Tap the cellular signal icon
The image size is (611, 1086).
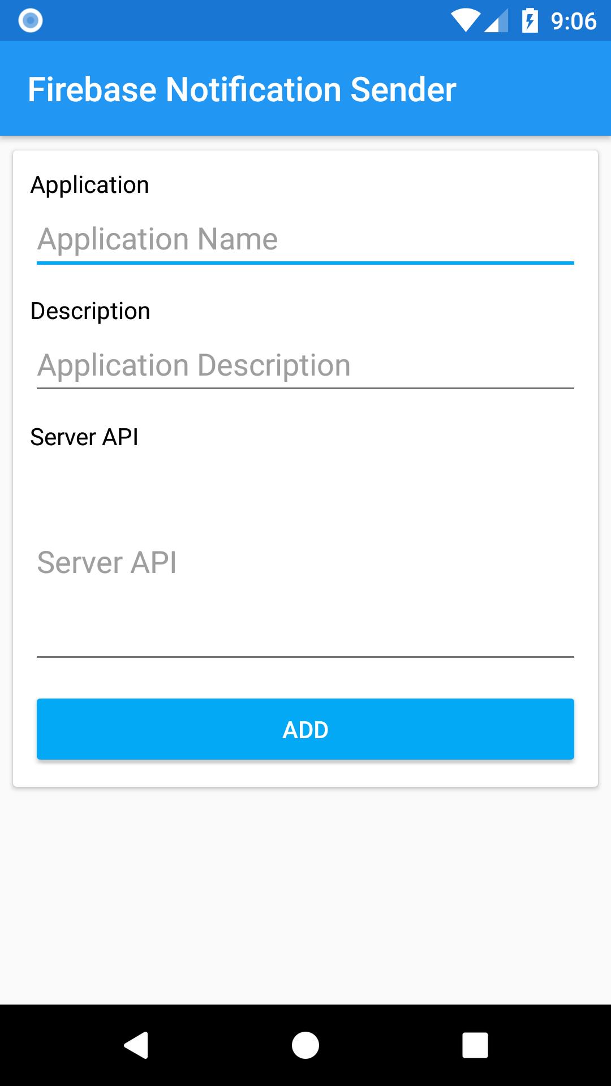[x=496, y=21]
